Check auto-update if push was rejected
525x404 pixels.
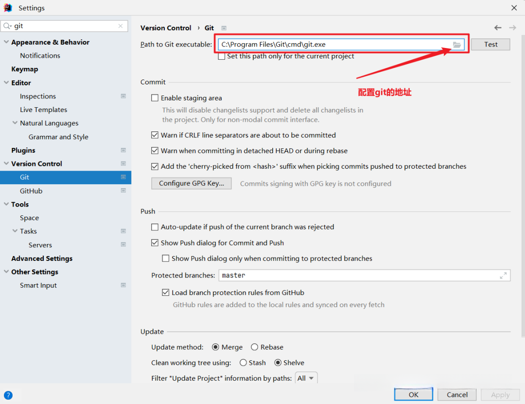[155, 227]
